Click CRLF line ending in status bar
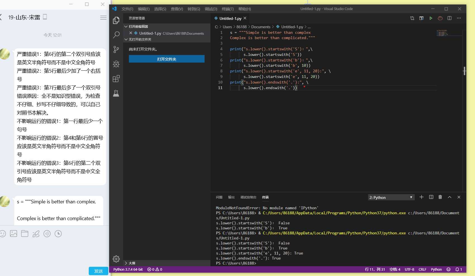 point(423,269)
